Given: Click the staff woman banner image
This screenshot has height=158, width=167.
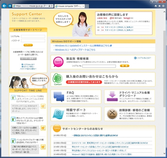Looking at the screenshot, I should pos(83,24).
